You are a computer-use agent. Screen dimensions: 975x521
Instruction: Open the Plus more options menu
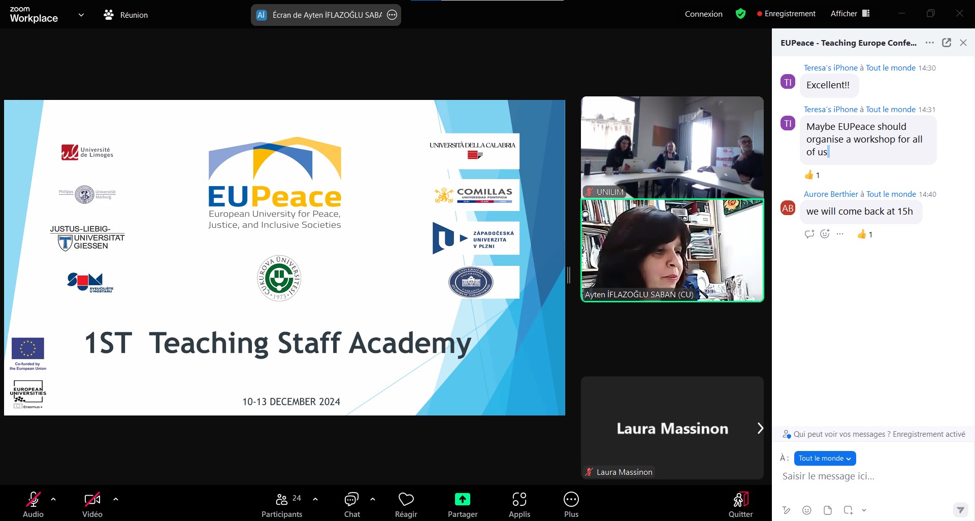pos(571,504)
